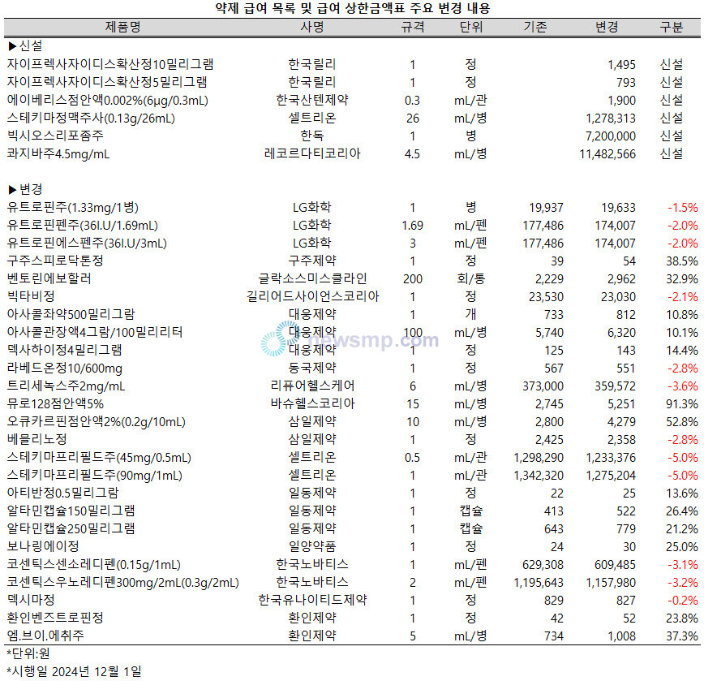The width and height of the screenshot is (704, 681).
Task: Click company name 길리어드사이언스코리아
Action: pos(313,296)
